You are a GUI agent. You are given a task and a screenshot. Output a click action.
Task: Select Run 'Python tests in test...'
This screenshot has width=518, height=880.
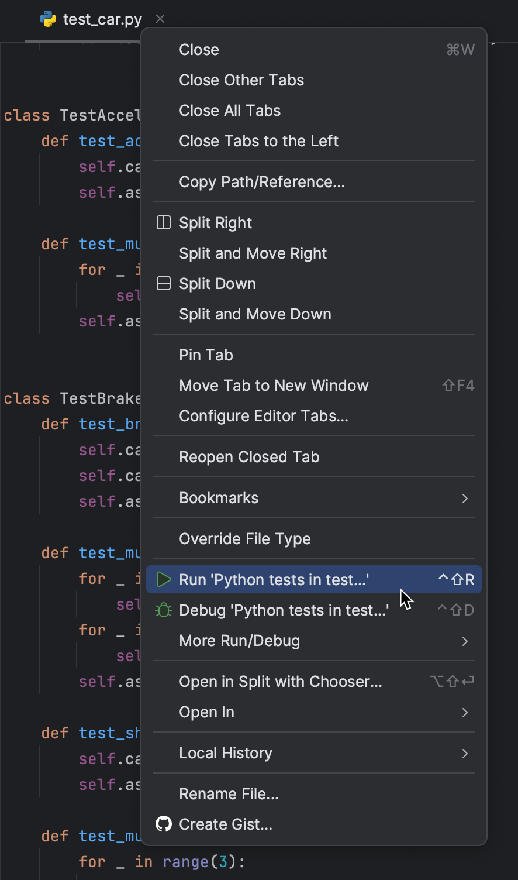tap(275, 579)
